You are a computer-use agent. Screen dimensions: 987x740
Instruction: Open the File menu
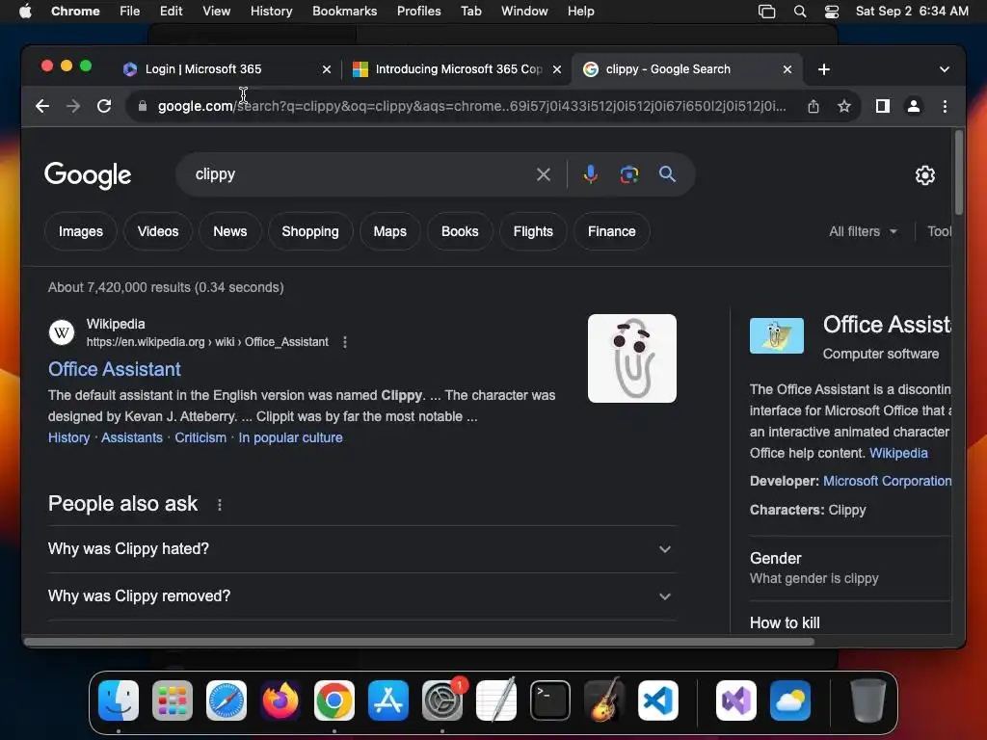(130, 12)
